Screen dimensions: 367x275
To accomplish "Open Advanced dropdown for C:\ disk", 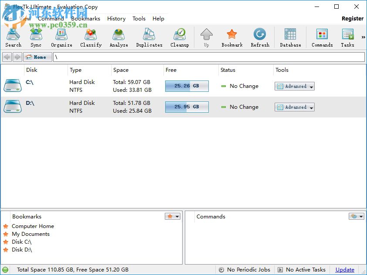I will [295, 86].
